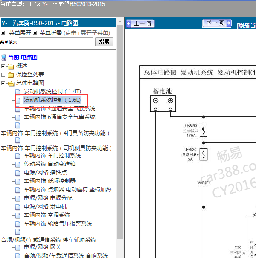The image size is (256, 258).
Task: Expand the 概述 folder node
Action: [x=3, y=66]
